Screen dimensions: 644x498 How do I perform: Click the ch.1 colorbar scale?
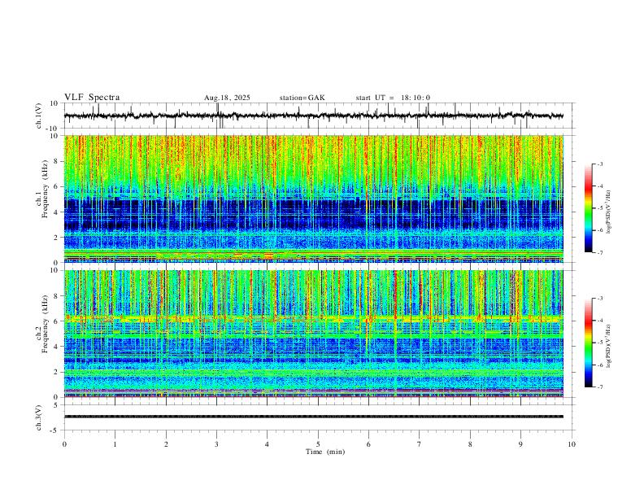588,208
